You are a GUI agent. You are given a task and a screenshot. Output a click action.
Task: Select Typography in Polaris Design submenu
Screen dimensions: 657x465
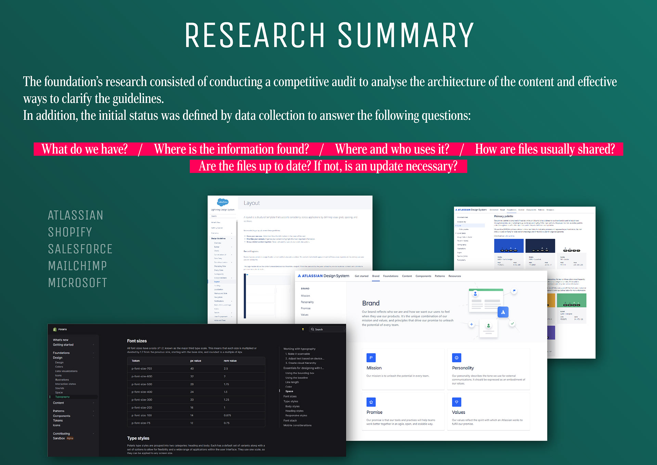pyautogui.click(x=62, y=397)
